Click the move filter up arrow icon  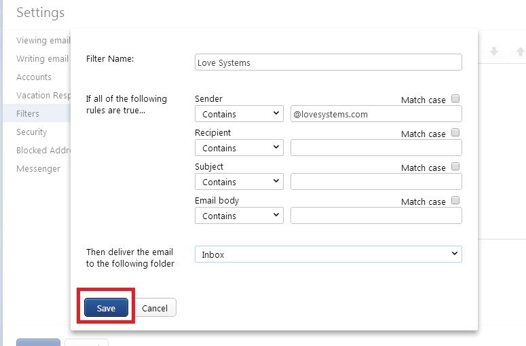coord(521,52)
